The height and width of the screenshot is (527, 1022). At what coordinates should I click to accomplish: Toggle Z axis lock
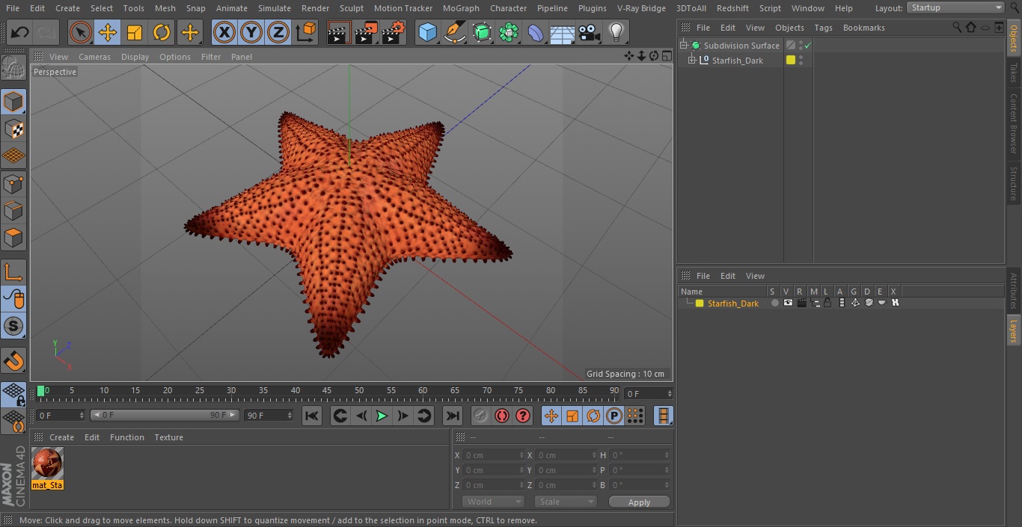pyautogui.click(x=278, y=32)
